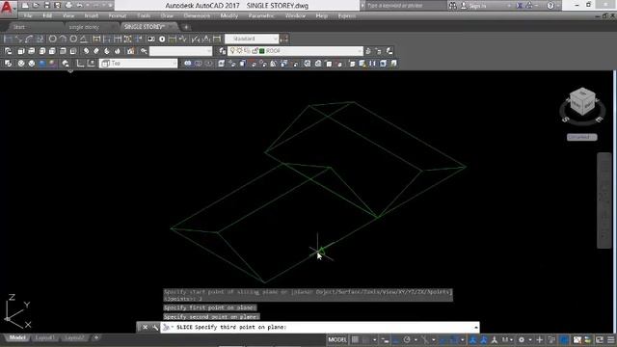The height and width of the screenshot is (347, 617).
Task: Switch to the Start tab
Action: (19, 27)
